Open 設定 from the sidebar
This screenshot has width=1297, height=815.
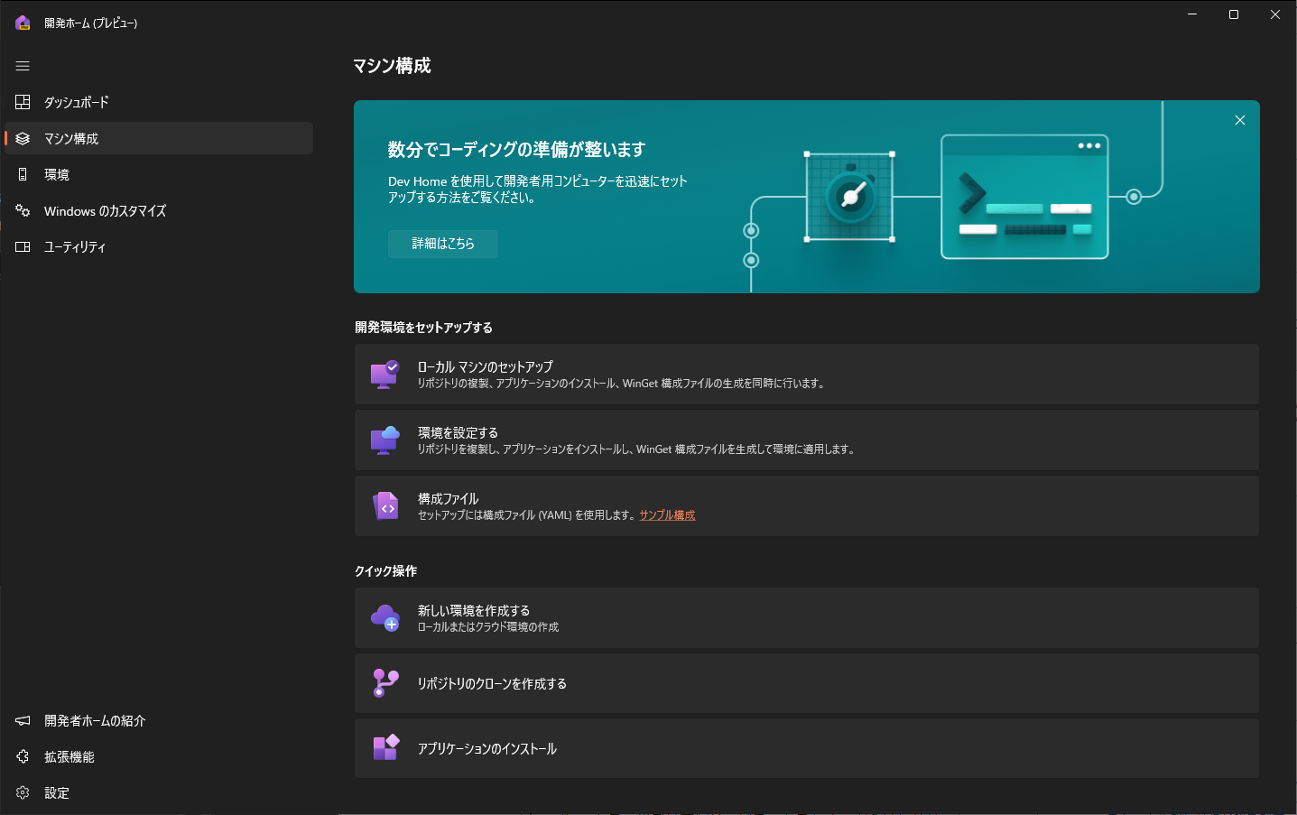click(159, 792)
